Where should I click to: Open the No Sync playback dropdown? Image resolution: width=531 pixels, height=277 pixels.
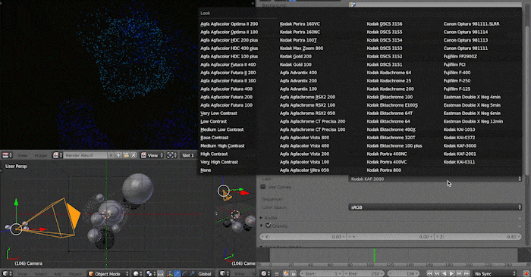click(x=495, y=274)
